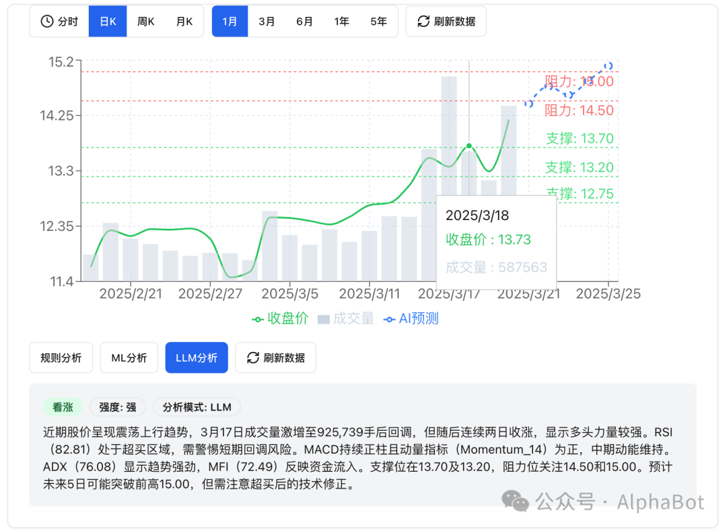This screenshot has width=727, height=531.
Task: Switch to the 周K tab
Action: coord(145,21)
